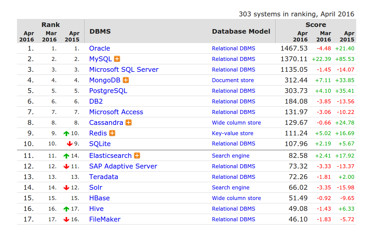Open the Teradata link
This screenshot has width=375, height=227.
pos(104,177)
